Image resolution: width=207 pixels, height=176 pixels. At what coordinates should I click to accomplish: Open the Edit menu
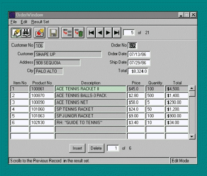24,22
